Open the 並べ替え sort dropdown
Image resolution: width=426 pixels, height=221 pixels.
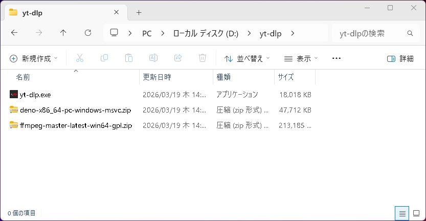pos(247,58)
